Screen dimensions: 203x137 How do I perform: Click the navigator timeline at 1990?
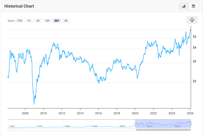click(x=95, y=126)
